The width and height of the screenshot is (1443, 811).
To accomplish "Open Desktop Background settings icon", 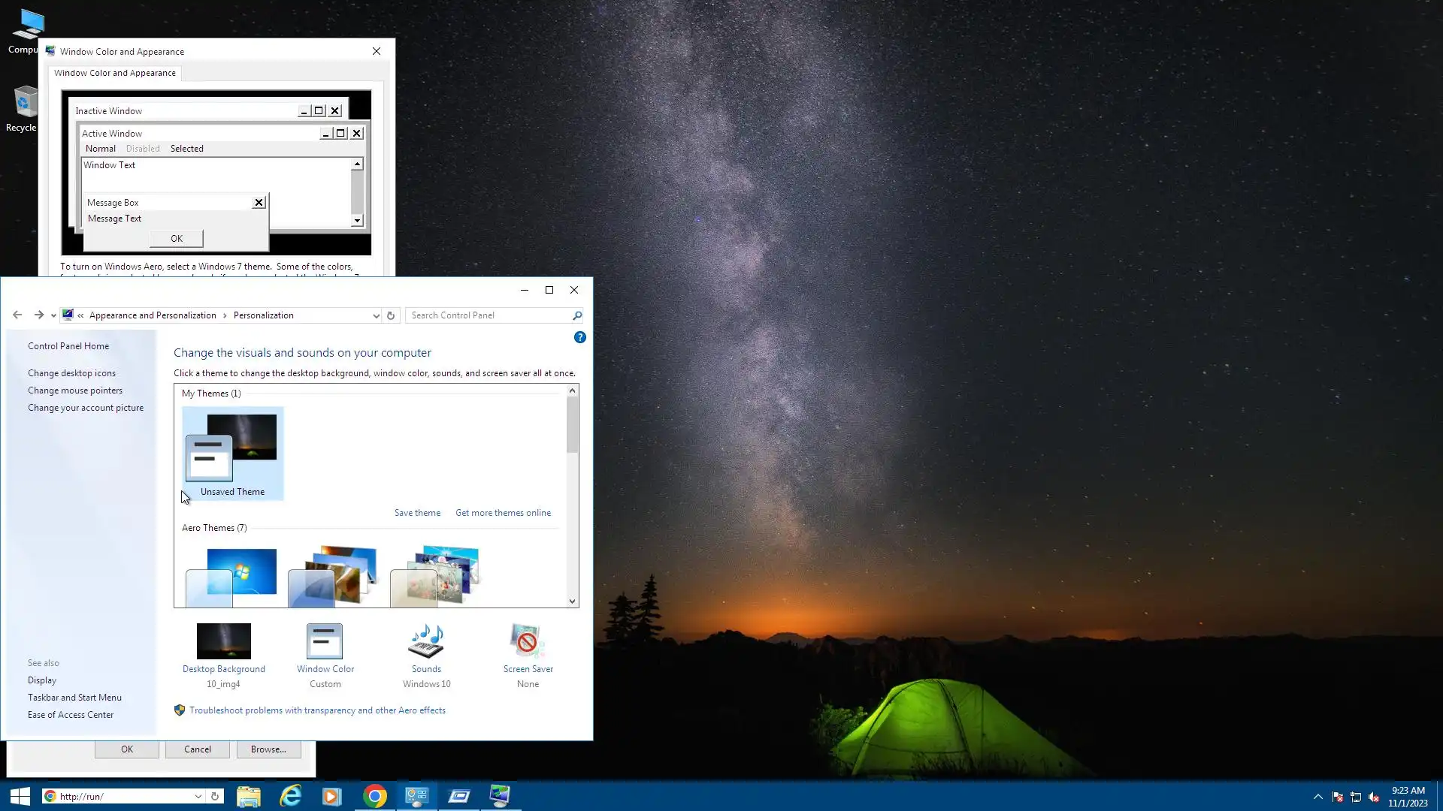I will [x=223, y=641].
